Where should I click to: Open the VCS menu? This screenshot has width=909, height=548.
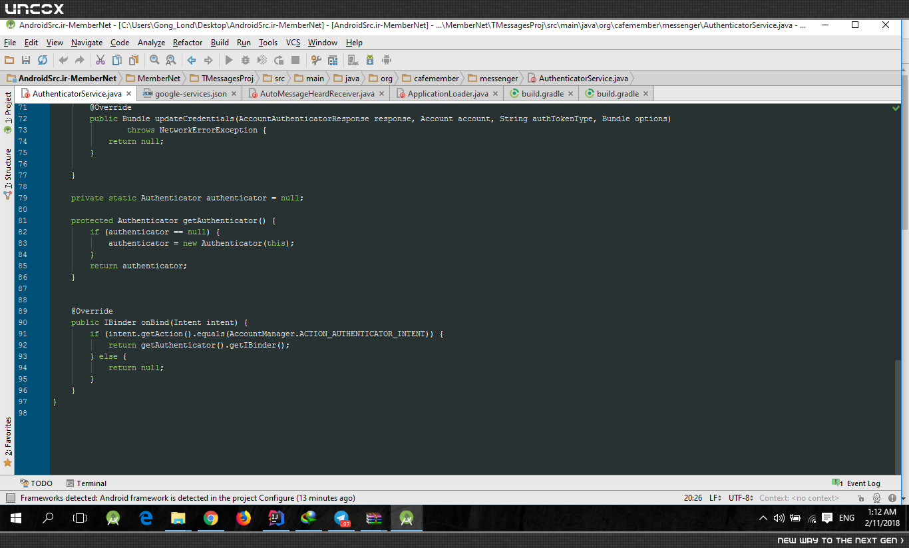293,43
